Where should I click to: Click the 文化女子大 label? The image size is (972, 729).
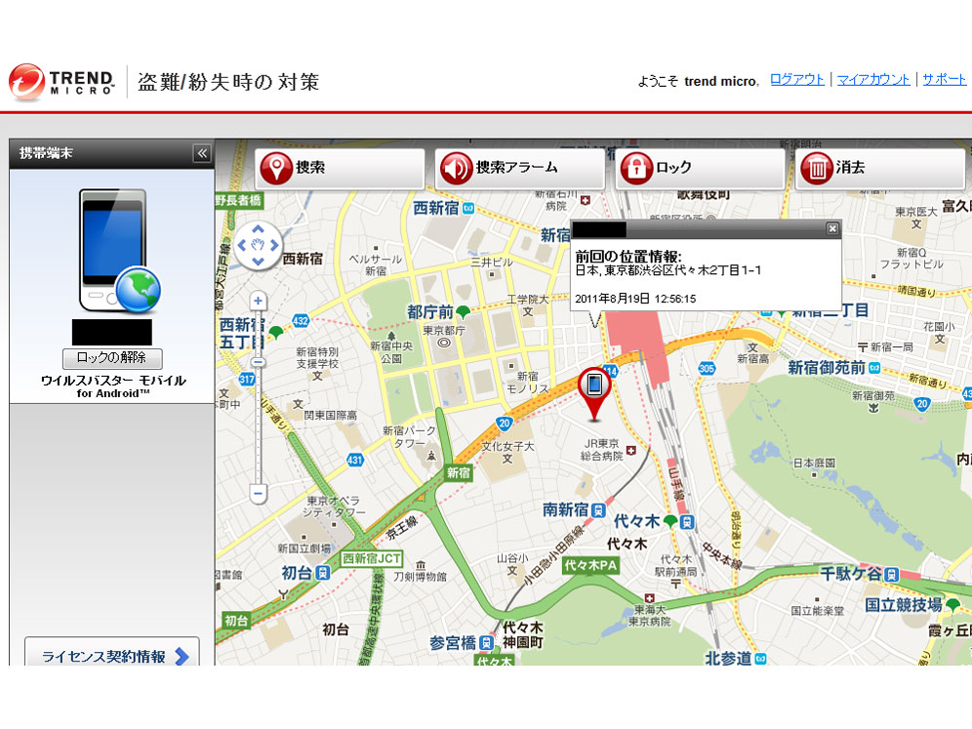click(507, 446)
